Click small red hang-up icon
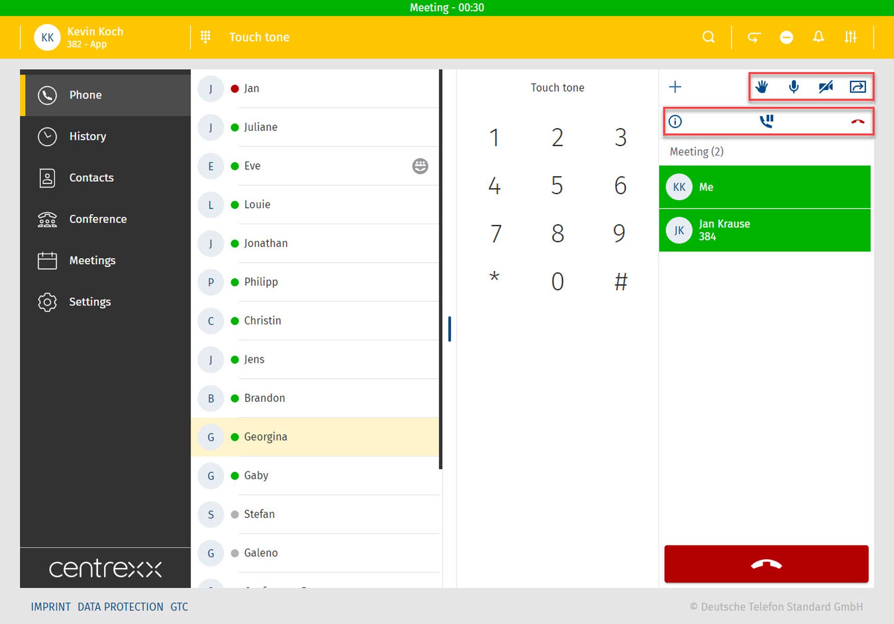Image resolution: width=894 pixels, height=624 pixels. click(857, 121)
